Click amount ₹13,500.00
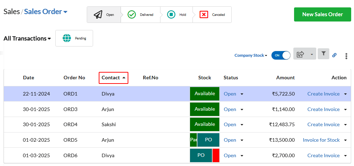 [x=282, y=140]
